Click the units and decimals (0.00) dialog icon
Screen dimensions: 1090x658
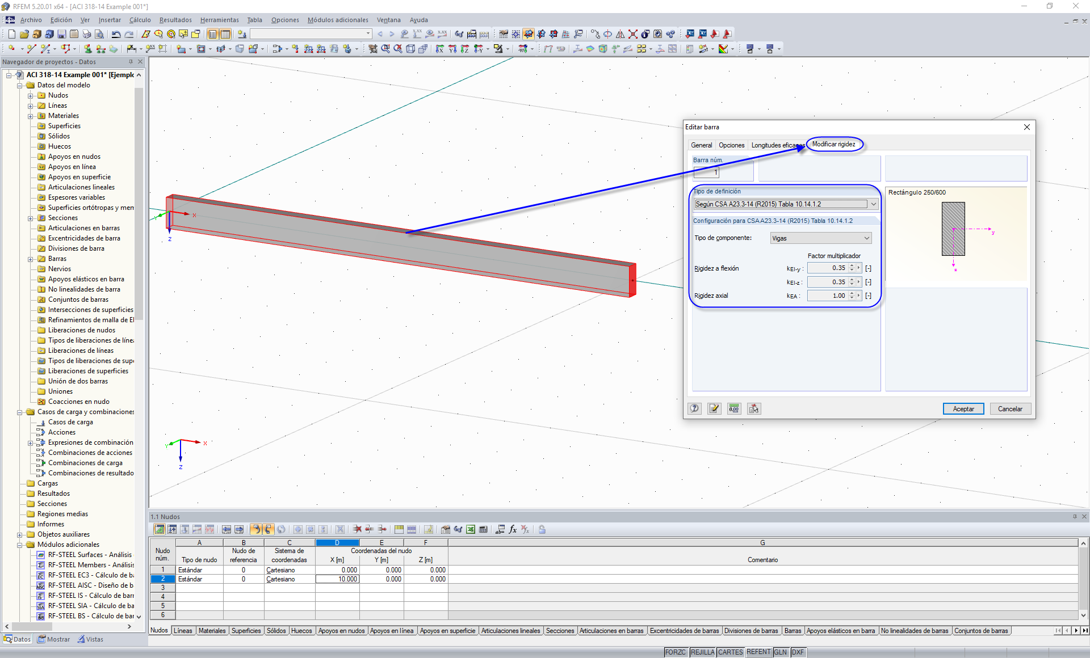(734, 408)
